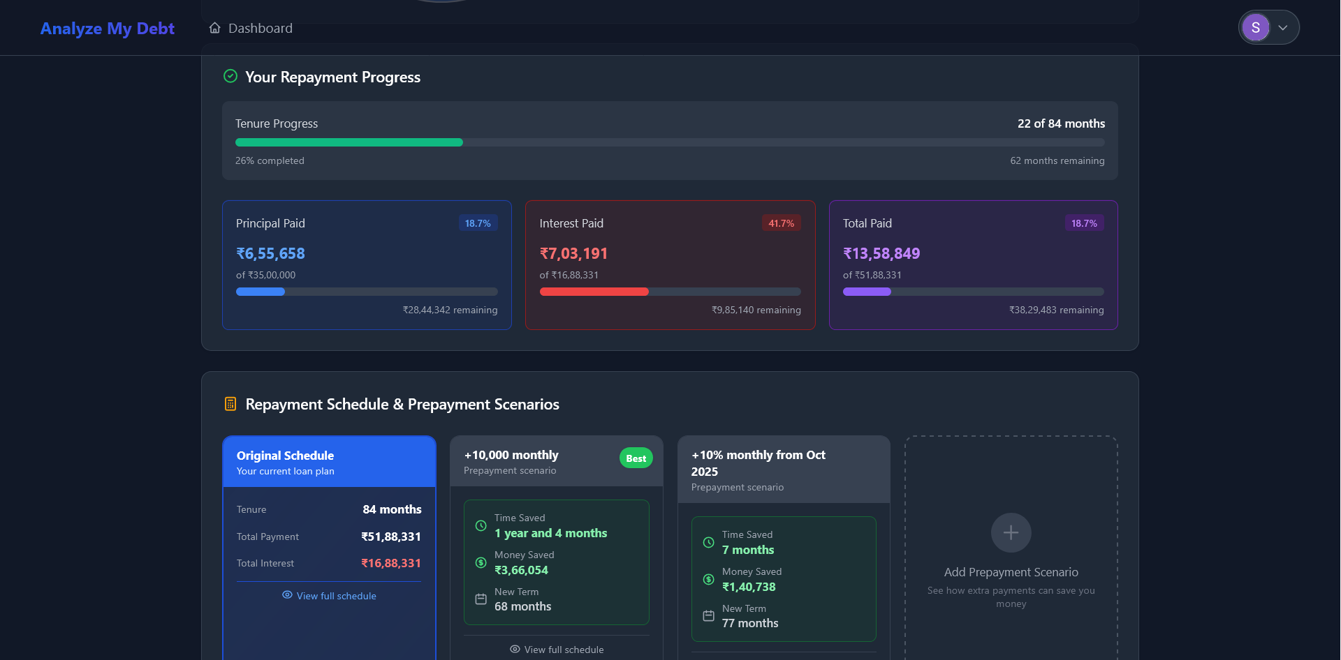Click the money icon in the 10% scenario card
Viewport: 1341px width, 660px height.
[x=708, y=579]
